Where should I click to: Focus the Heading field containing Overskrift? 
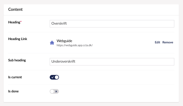pos(112,24)
